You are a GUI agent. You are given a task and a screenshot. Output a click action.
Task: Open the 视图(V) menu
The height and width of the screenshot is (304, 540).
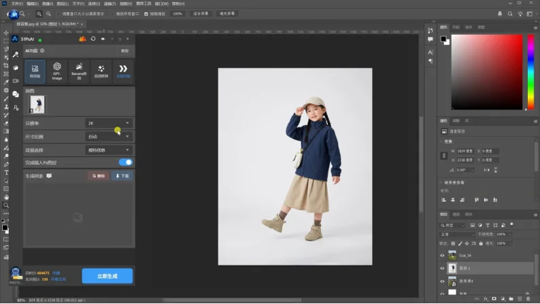126,4
